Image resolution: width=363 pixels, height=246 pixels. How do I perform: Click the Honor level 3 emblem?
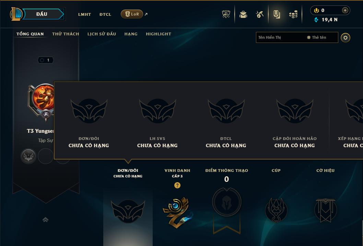[x=178, y=212]
